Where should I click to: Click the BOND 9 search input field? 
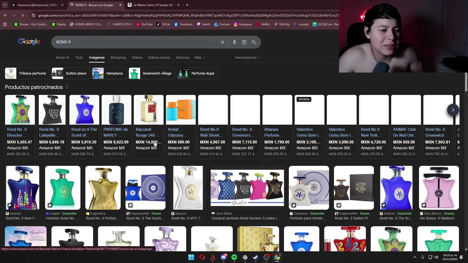(x=135, y=42)
